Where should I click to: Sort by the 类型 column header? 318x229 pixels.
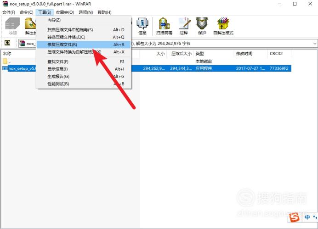tap(200, 54)
